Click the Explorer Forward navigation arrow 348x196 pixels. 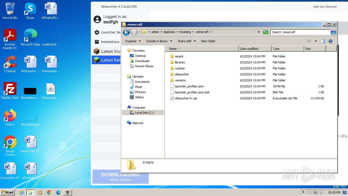134,32
